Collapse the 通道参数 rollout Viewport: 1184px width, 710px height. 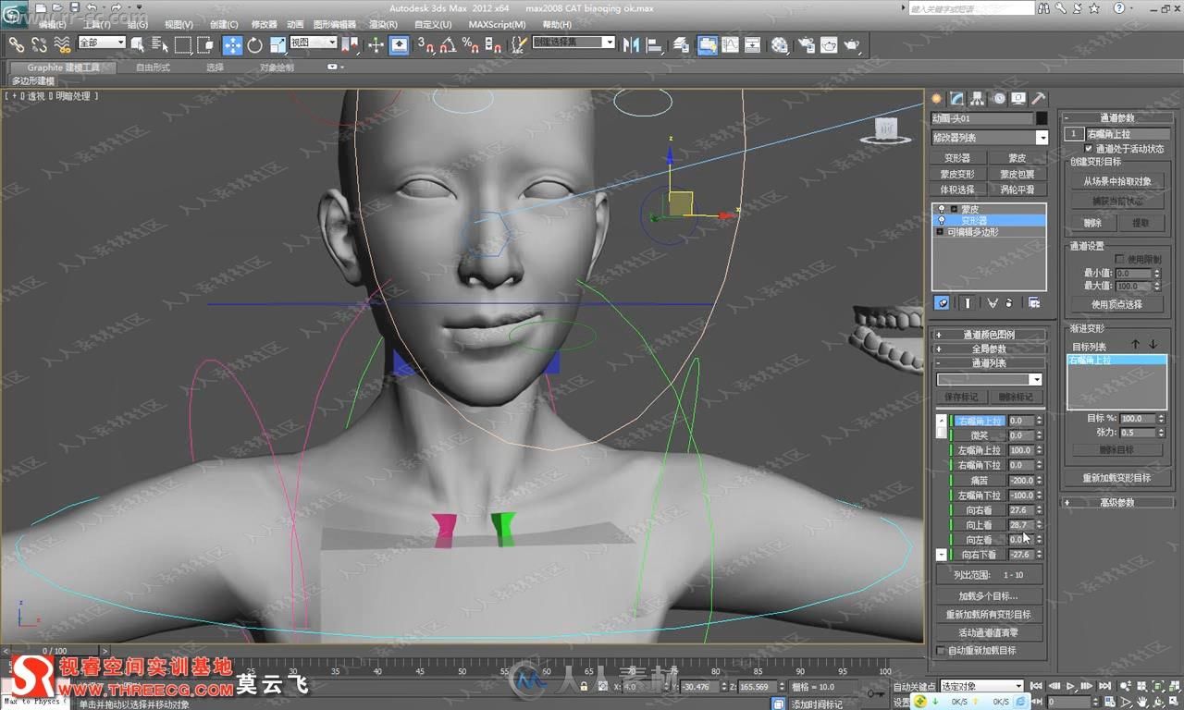[1116, 118]
